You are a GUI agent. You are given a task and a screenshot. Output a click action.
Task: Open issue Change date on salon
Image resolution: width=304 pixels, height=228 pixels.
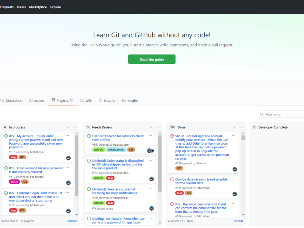click(x=201, y=181)
